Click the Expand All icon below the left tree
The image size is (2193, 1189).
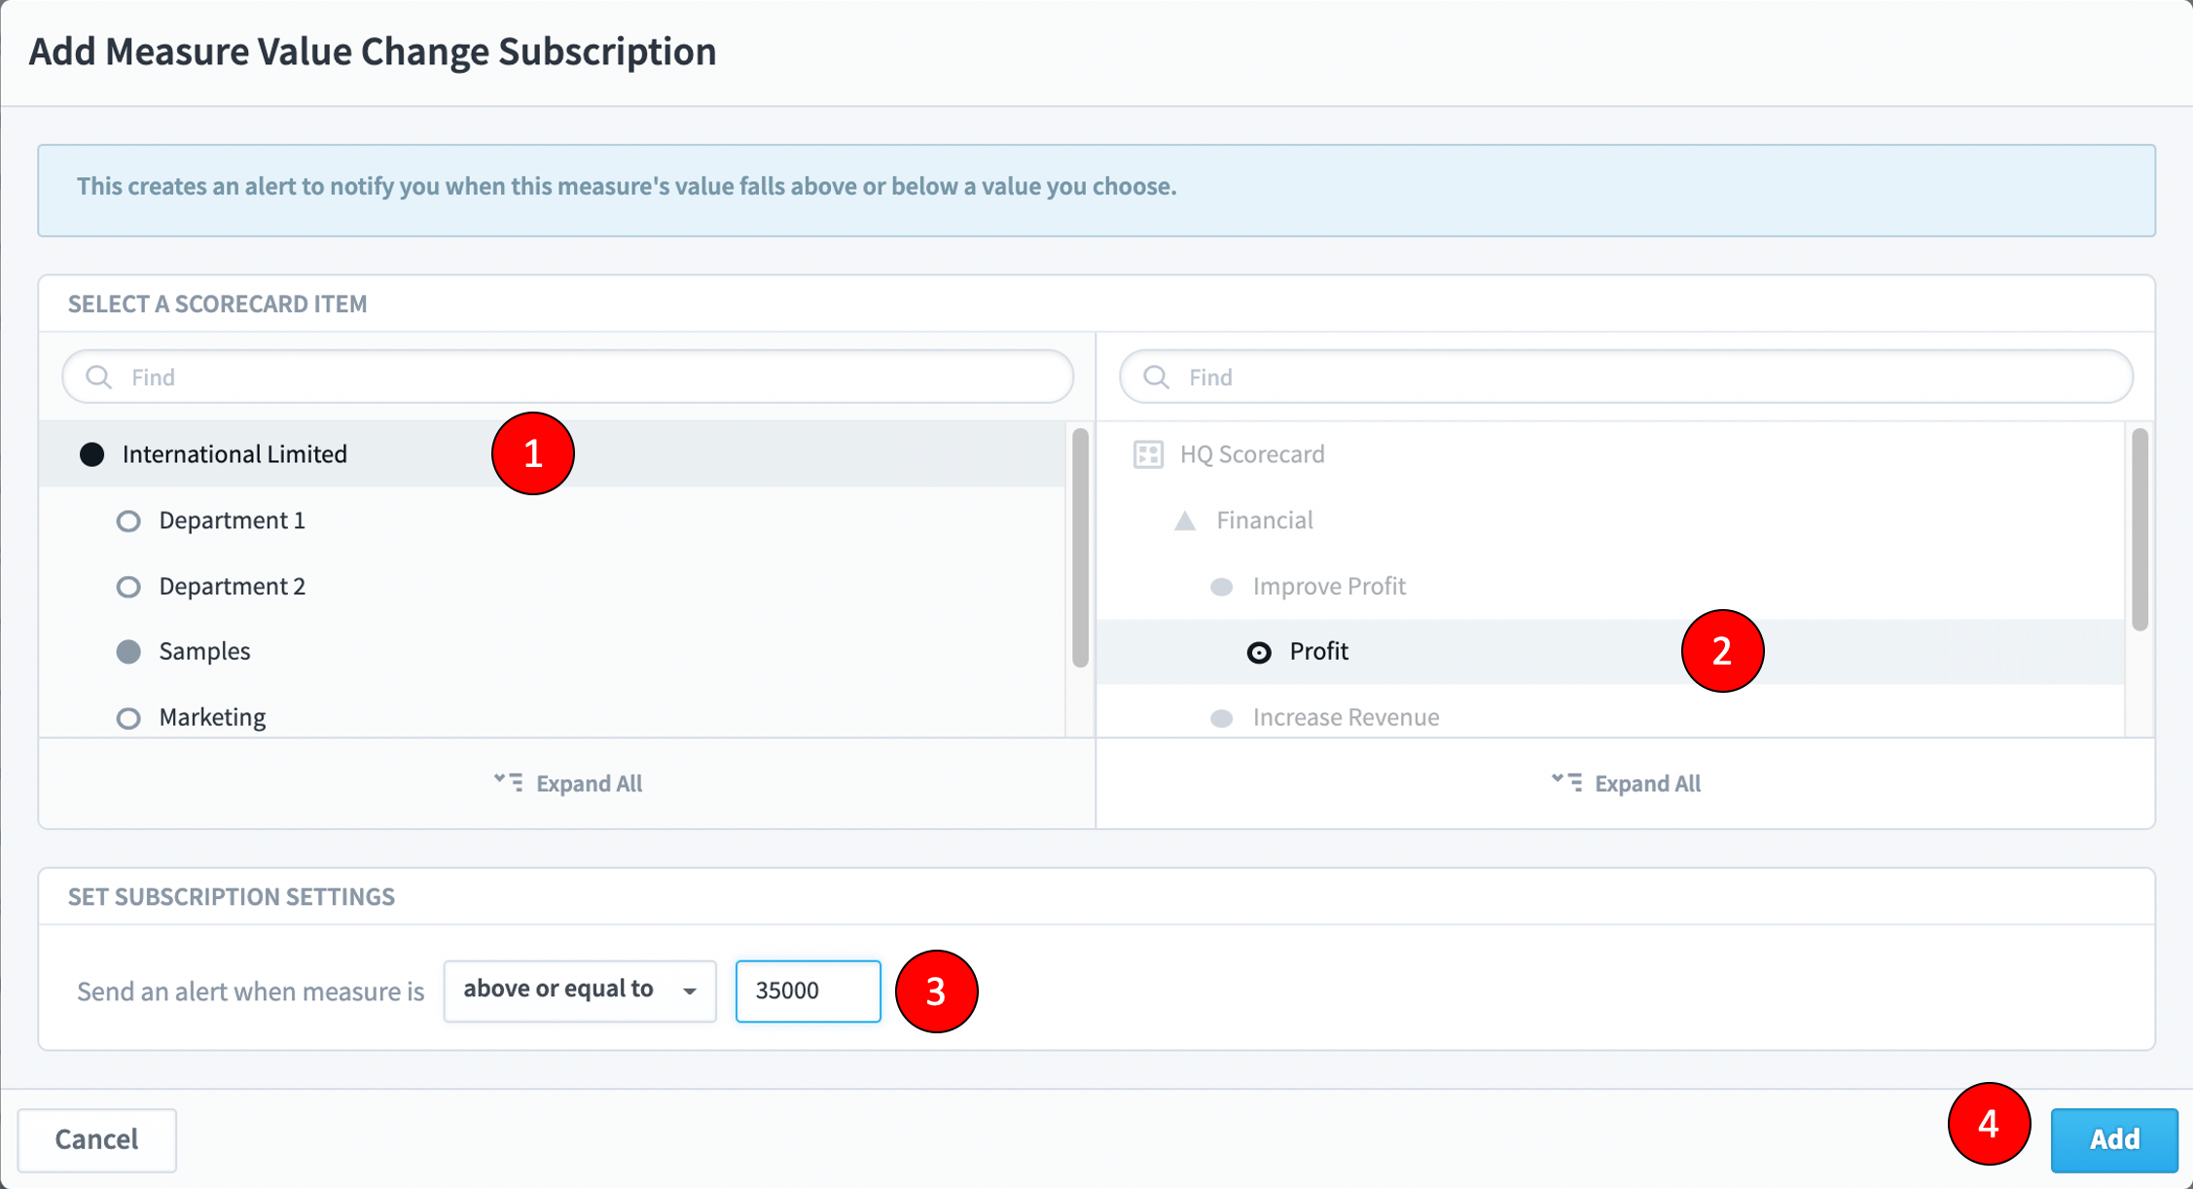click(x=509, y=781)
